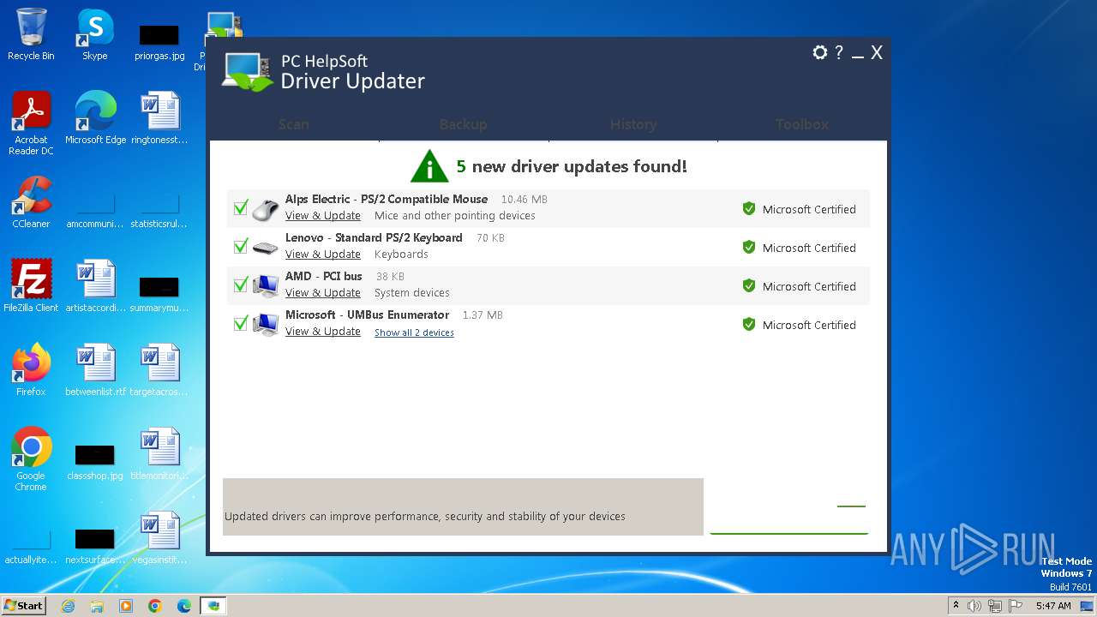Open Google Chrome desktop shortcut

click(x=31, y=459)
